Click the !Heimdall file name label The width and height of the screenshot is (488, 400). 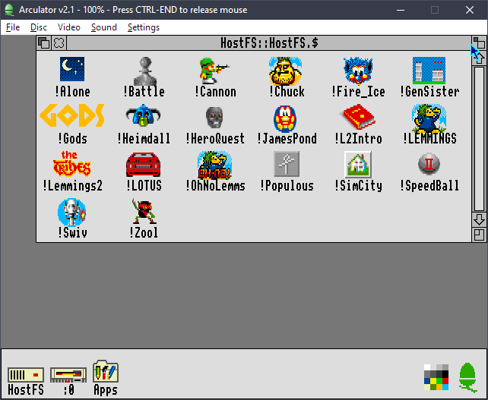pyautogui.click(x=144, y=139)
